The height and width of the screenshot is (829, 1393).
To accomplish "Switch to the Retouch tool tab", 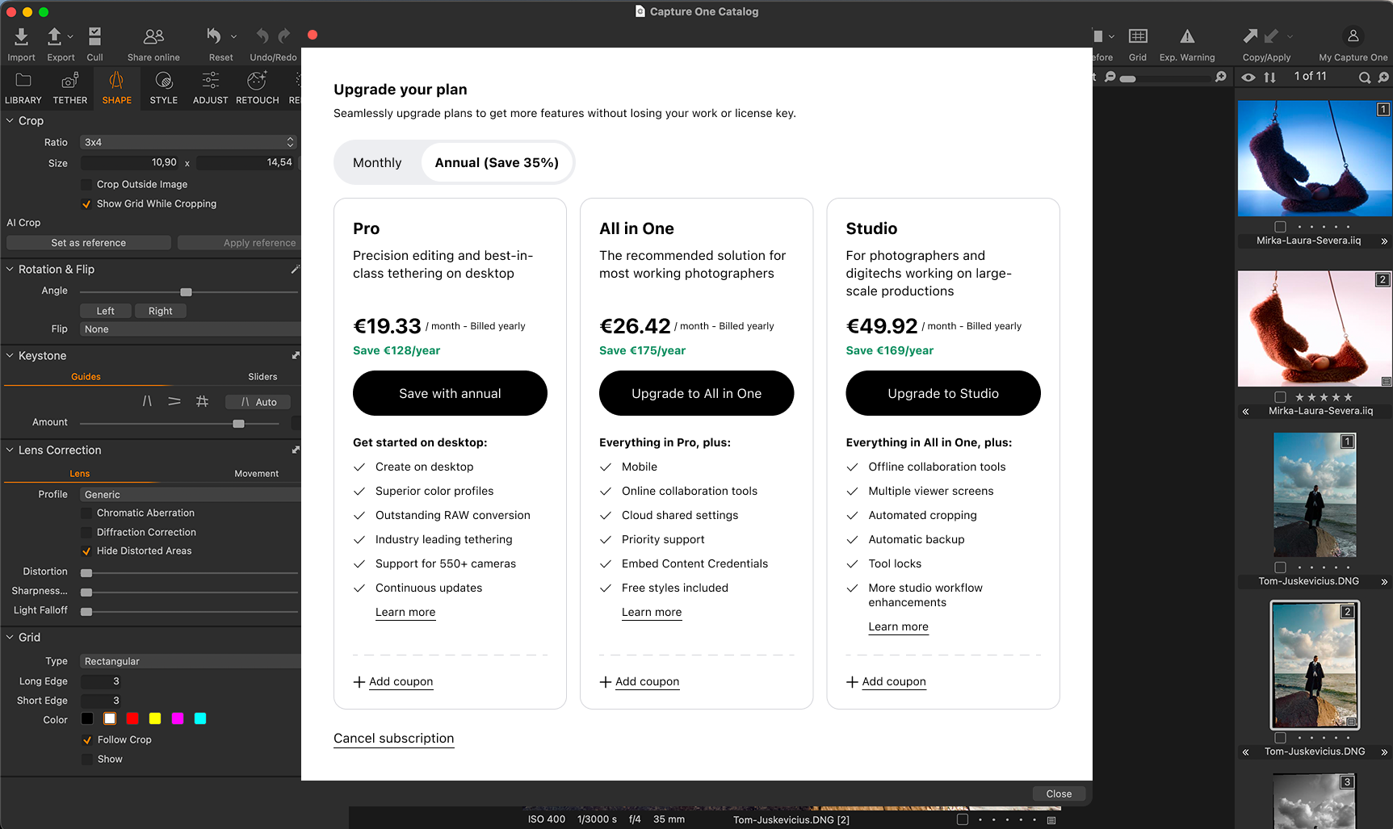I will 258,88.
